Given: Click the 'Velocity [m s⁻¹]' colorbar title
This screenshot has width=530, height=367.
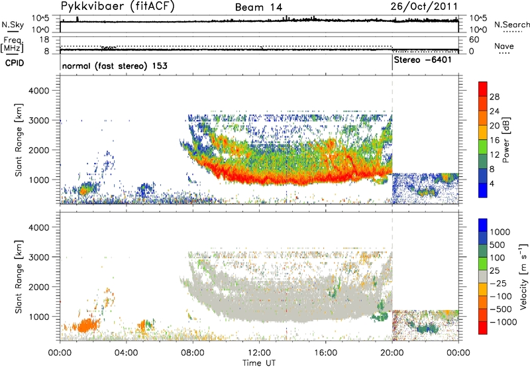Looking at the screenshot, I should click(523, 276).
